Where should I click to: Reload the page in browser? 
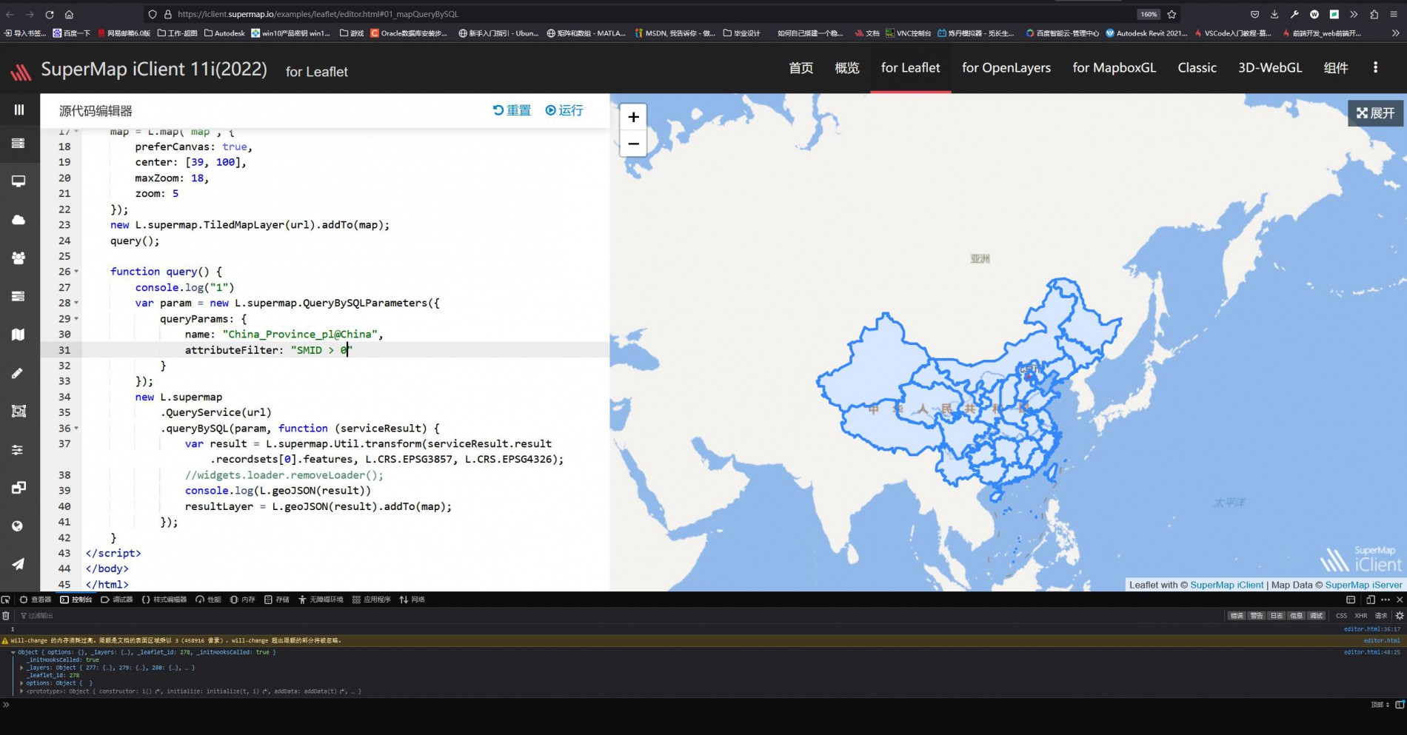coord(49,14)
